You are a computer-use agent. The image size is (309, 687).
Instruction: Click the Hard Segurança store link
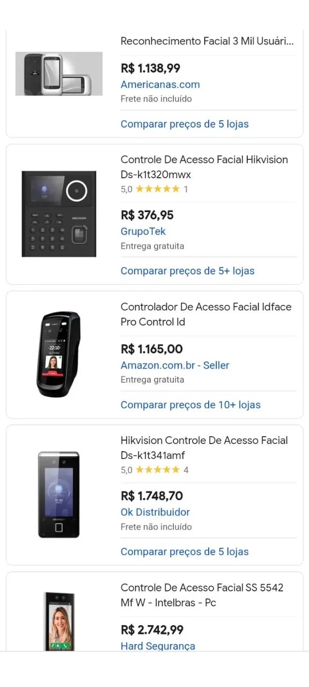(158, 646)
